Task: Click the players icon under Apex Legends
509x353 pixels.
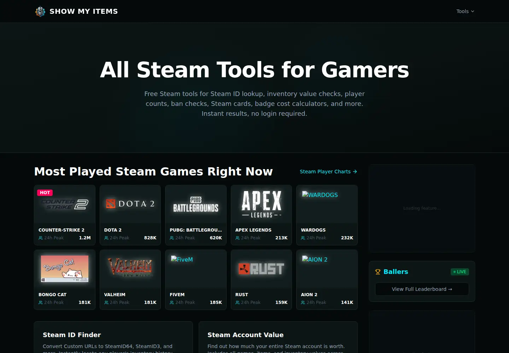Action: click(x=238, y=238)
